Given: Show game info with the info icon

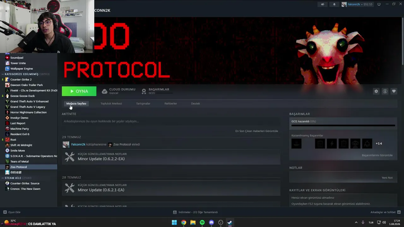Looking at the screenshot, I should [x=385, y=91].
